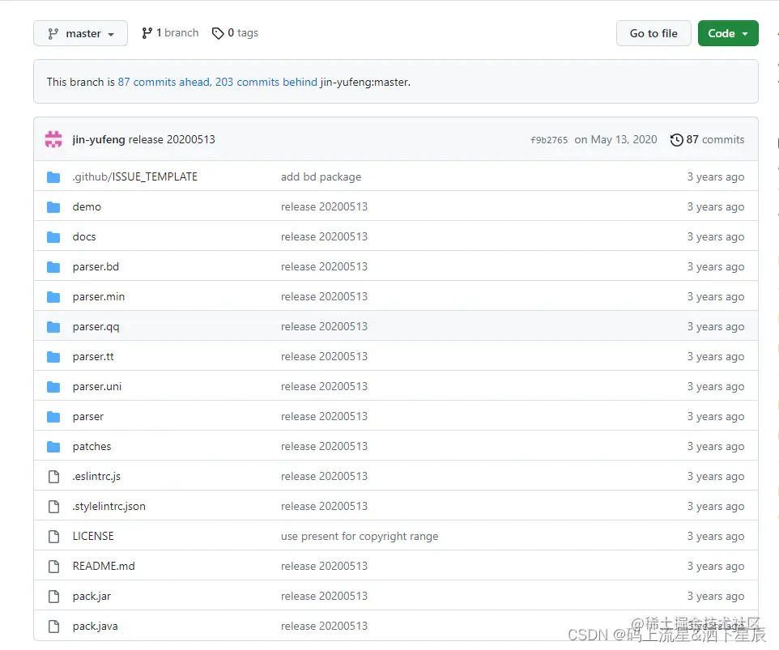The image size is (779, 650).
Task: Click the folder icon beside the parser directory
Action: (53, 417)
